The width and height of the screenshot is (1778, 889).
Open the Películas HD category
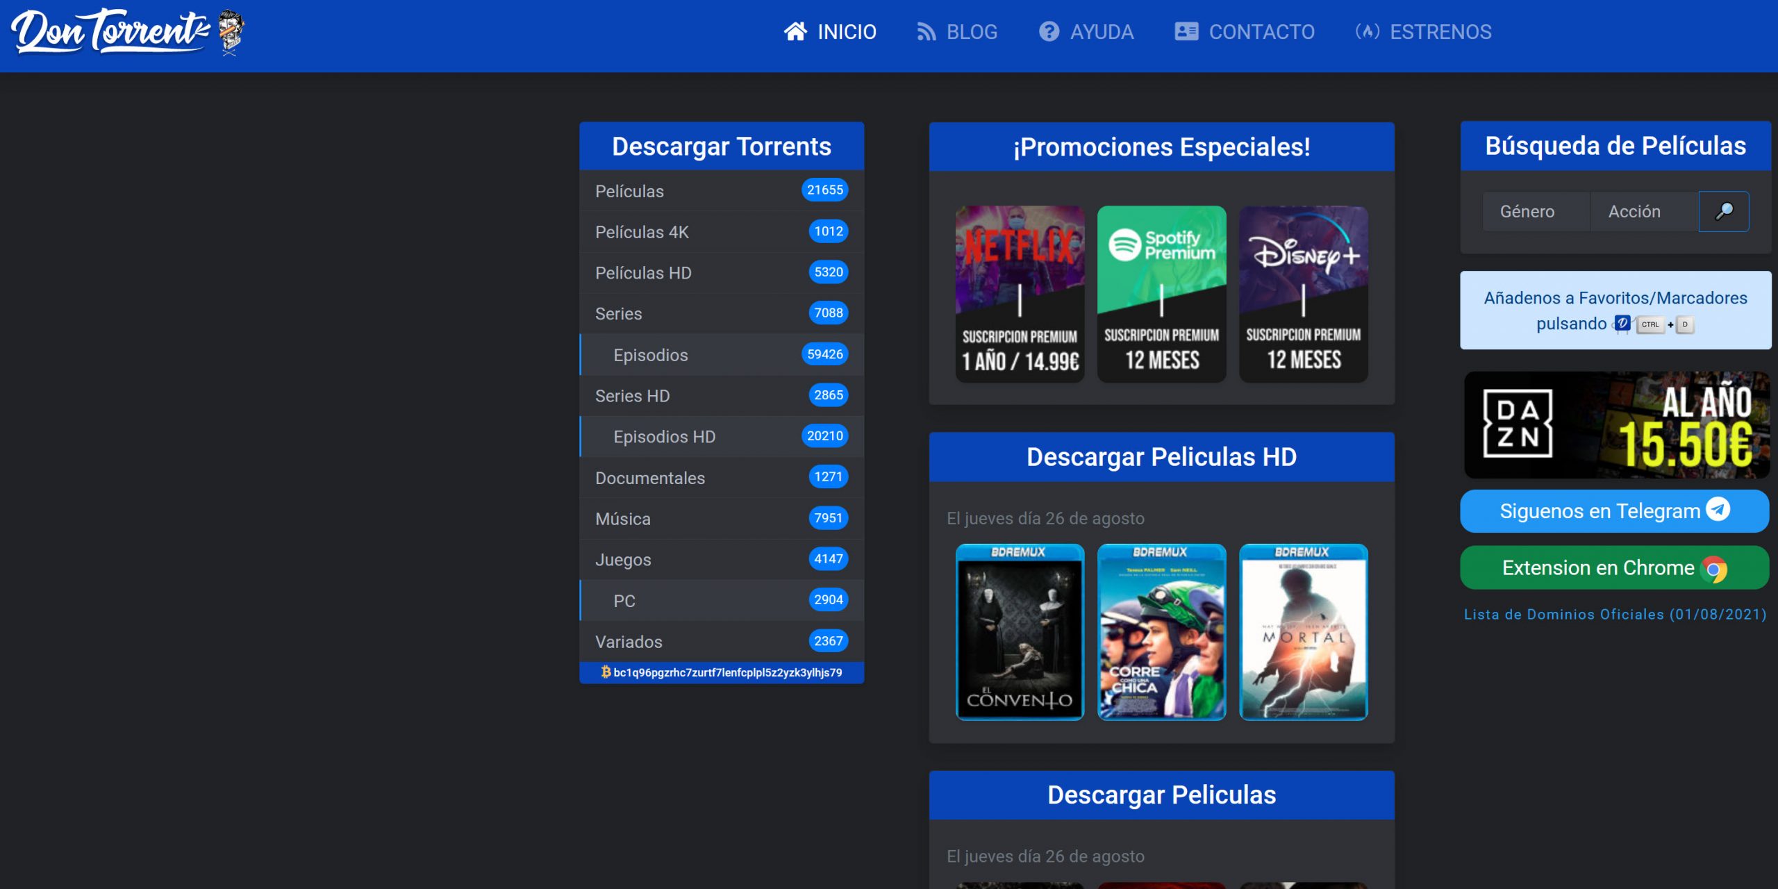[722, 273]
